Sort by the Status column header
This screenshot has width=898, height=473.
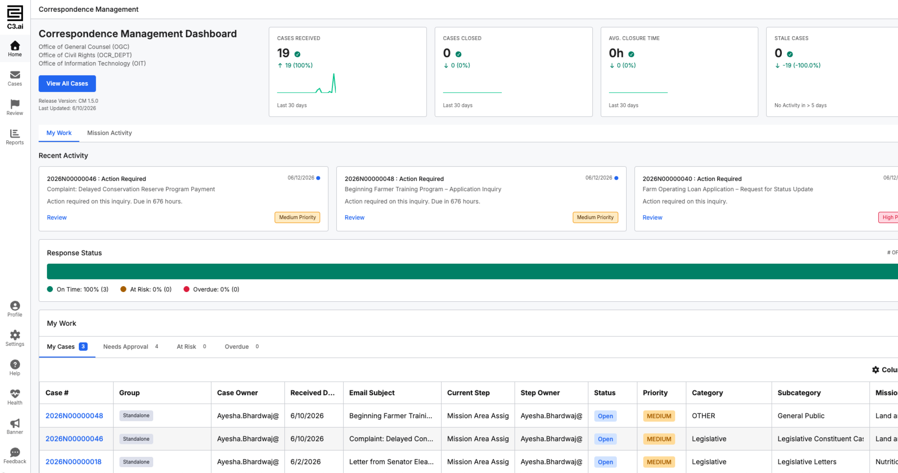click(x=612, y=393)
